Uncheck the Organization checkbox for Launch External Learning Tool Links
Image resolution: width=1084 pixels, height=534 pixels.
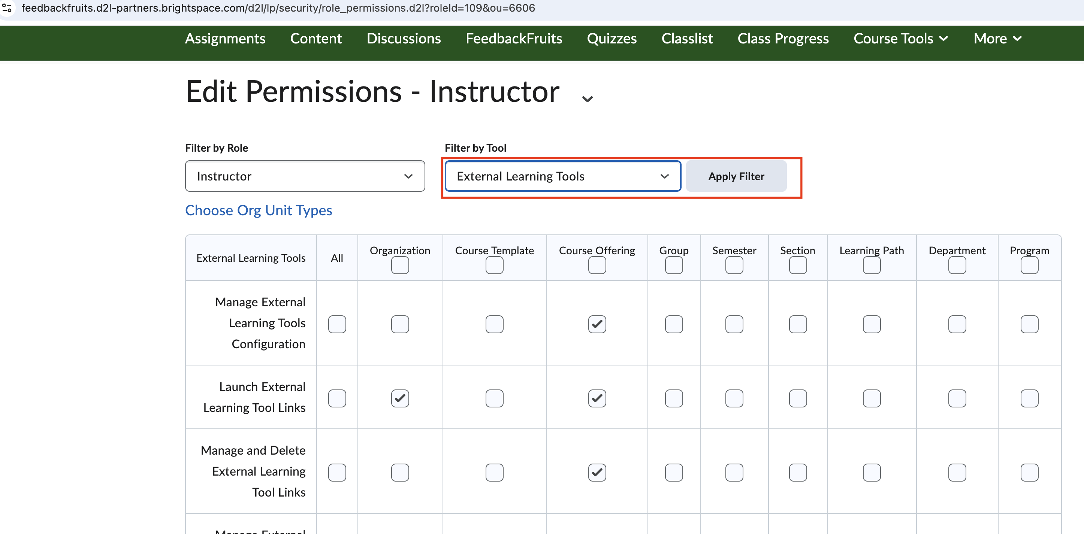click(400, 398)
